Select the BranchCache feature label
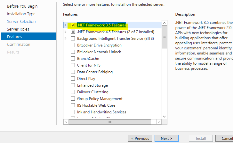Viewport: 233px width, 143px height. 88,59
